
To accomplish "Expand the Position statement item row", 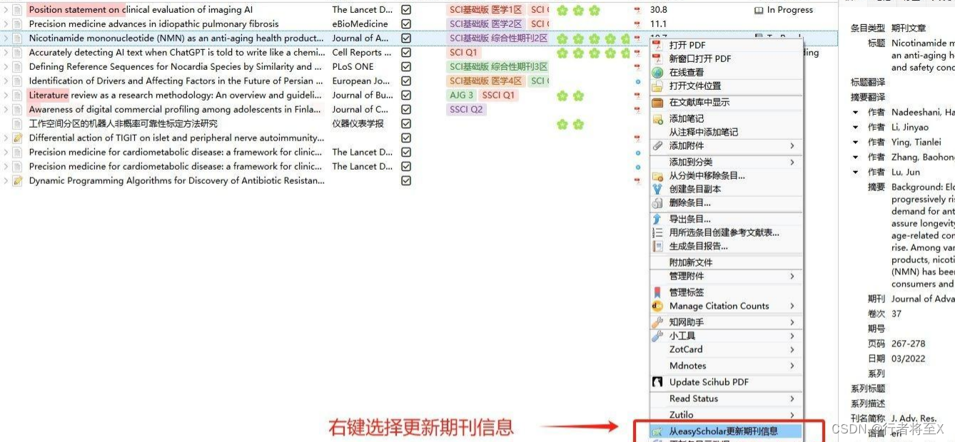I will click(x=6, y=10).
